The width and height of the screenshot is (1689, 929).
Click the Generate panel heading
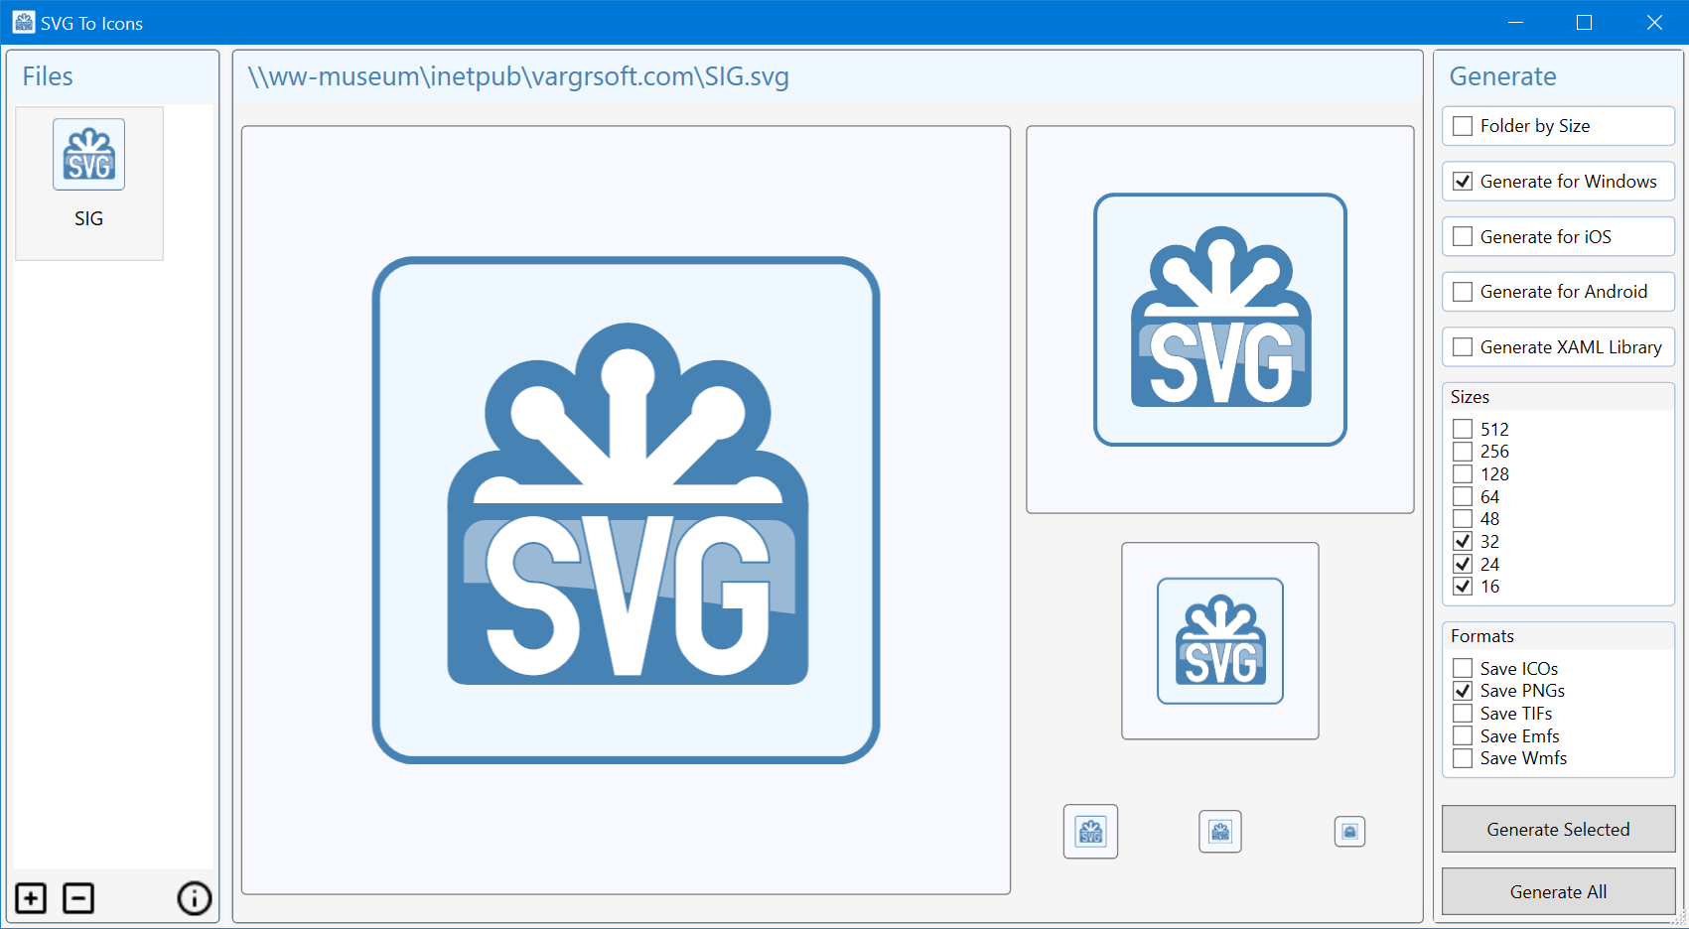coord(1502,76)
